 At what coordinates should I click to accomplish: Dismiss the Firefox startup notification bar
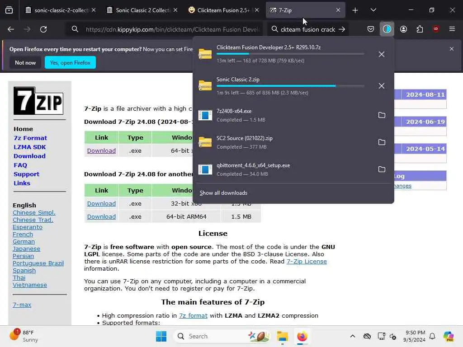[x=452, y=49]
